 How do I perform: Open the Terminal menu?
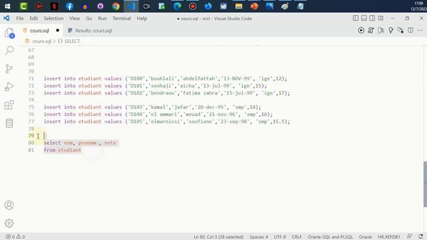pyautogui.click(x=121, y=18)
